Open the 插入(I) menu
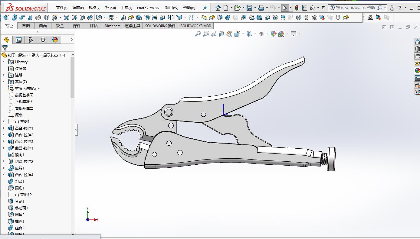The image size is (420, 239). pyautogui.click(x=110, y=8)
